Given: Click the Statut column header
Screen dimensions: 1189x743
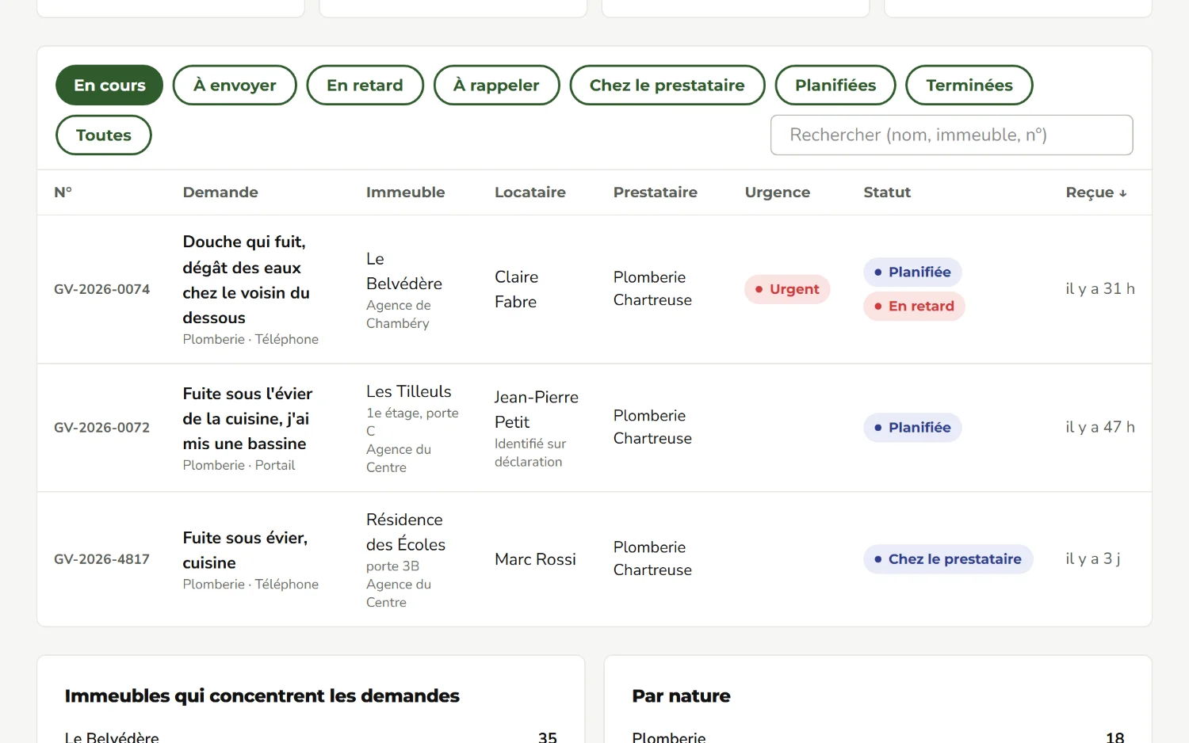Looking at the screenshot, I should (x=886, y=192).
